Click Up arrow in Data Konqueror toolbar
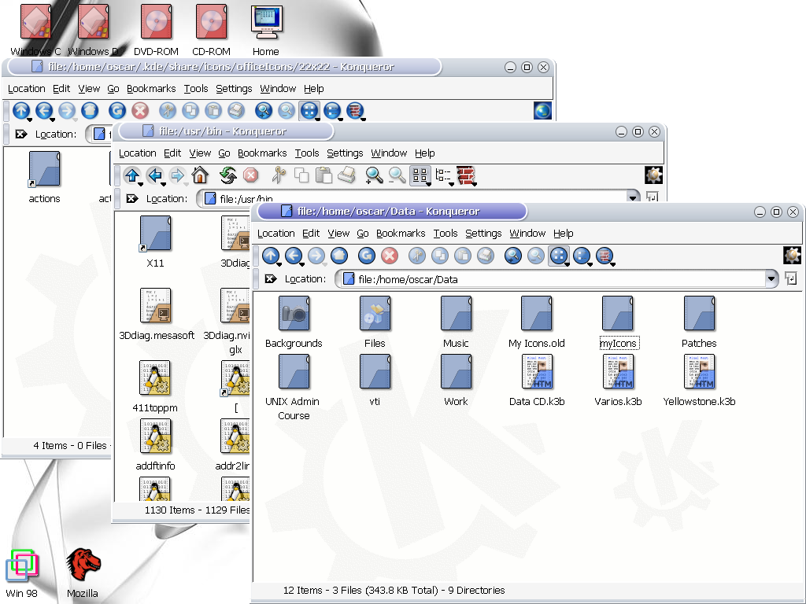The width and height of the screenshot is (806, 604). (271, 256)
